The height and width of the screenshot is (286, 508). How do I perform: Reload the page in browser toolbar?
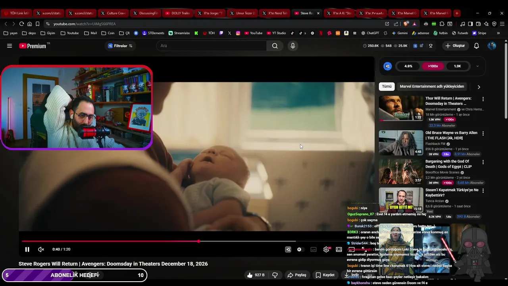click(21, 24)
